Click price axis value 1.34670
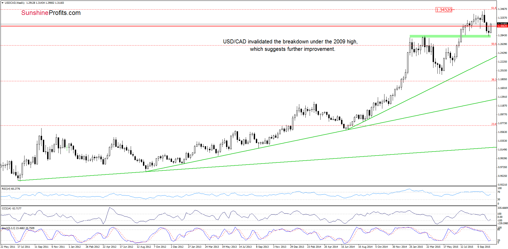Viewport: 508px width, 249px height. 502,9
